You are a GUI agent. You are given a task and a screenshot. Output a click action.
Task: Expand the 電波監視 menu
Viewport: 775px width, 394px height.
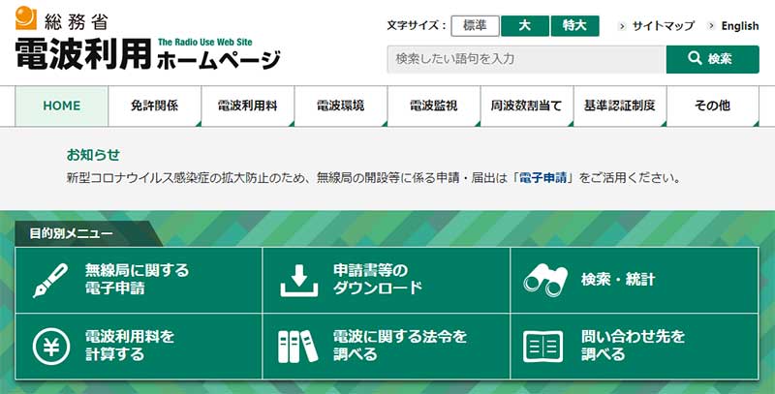433,106
